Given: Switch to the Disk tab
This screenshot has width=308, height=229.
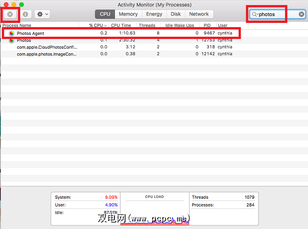Looking at the screenshot, I should point(176,14).
